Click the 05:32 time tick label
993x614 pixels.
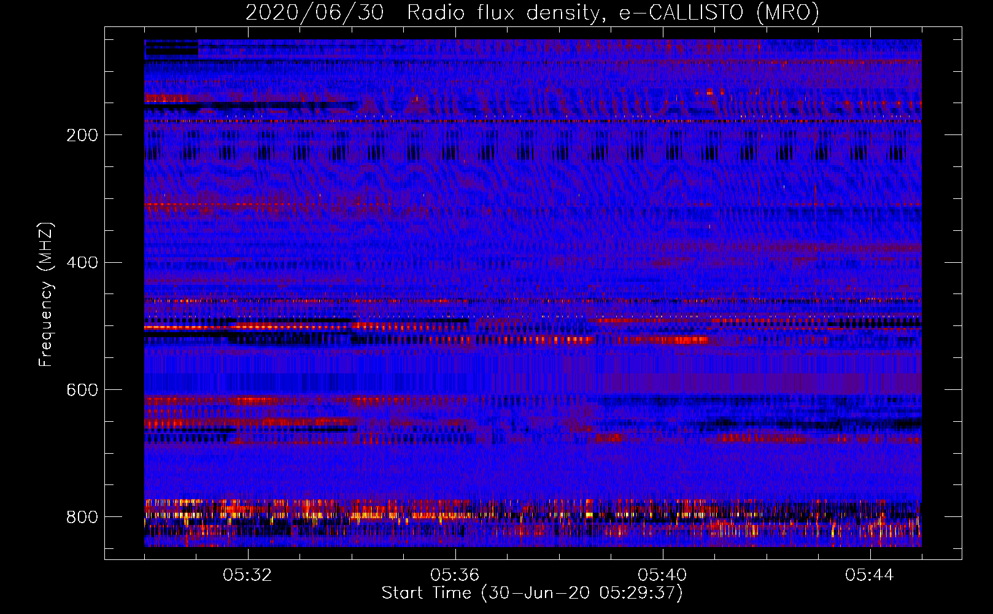tap(247, 575)
